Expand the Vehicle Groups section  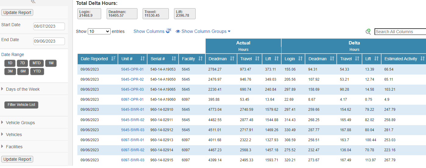point(20,123)
